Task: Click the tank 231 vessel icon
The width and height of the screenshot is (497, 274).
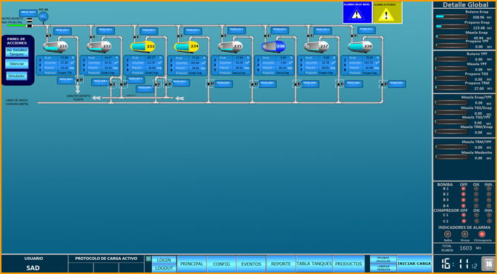Action: coord(56,46)
